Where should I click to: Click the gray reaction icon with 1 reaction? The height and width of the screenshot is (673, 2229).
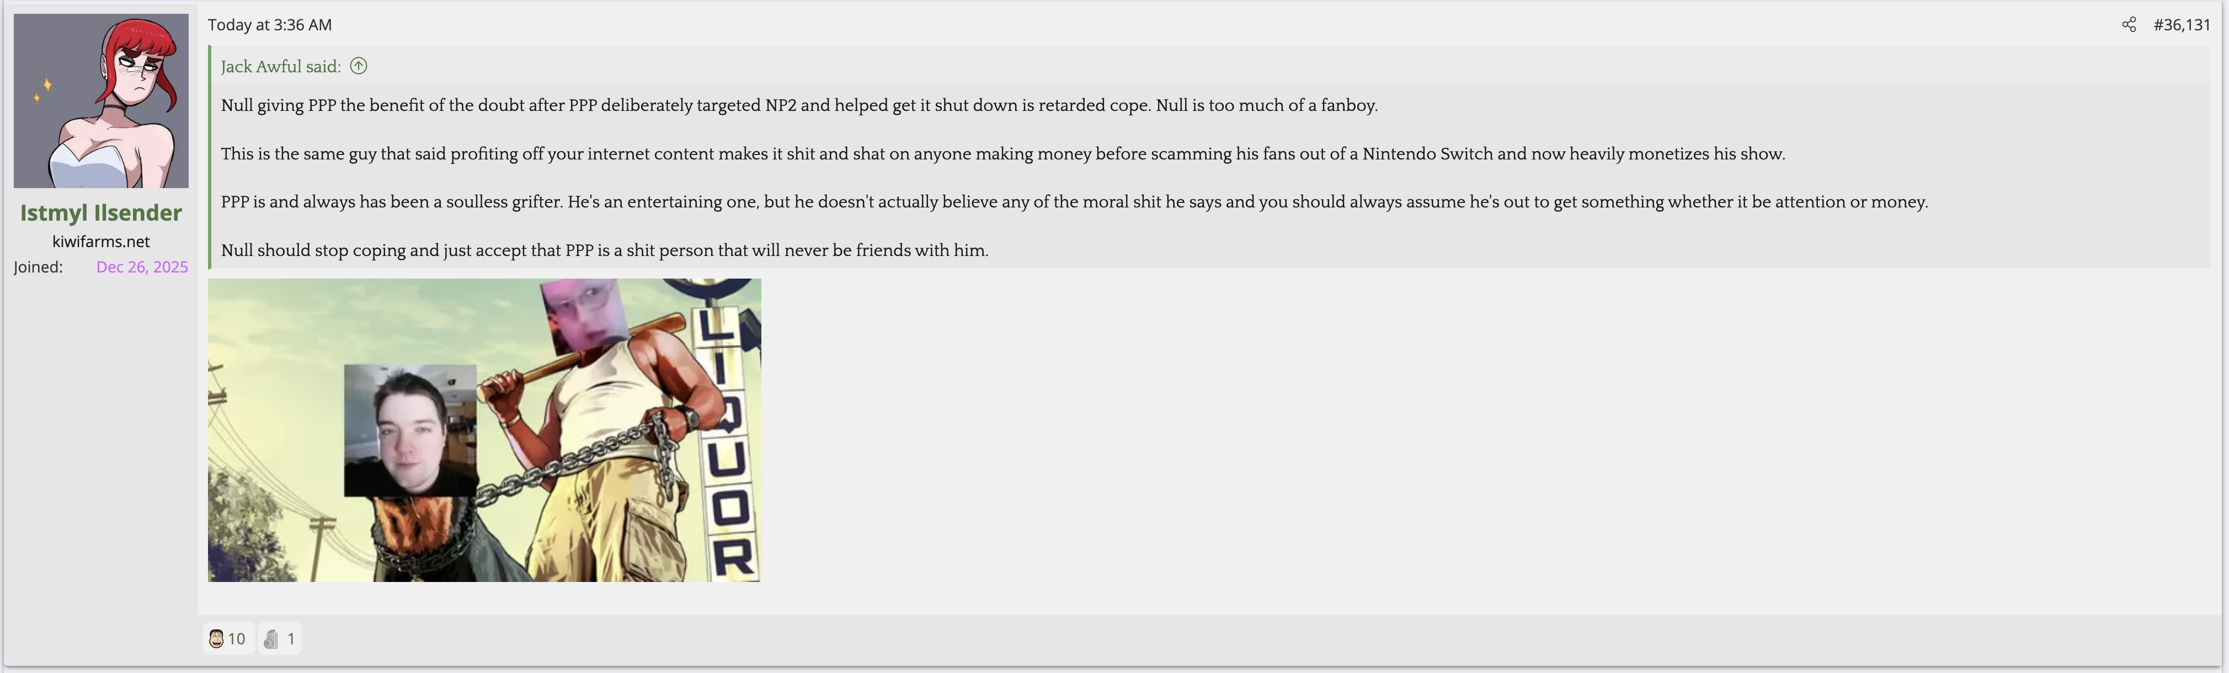click(x=271, y=639)
